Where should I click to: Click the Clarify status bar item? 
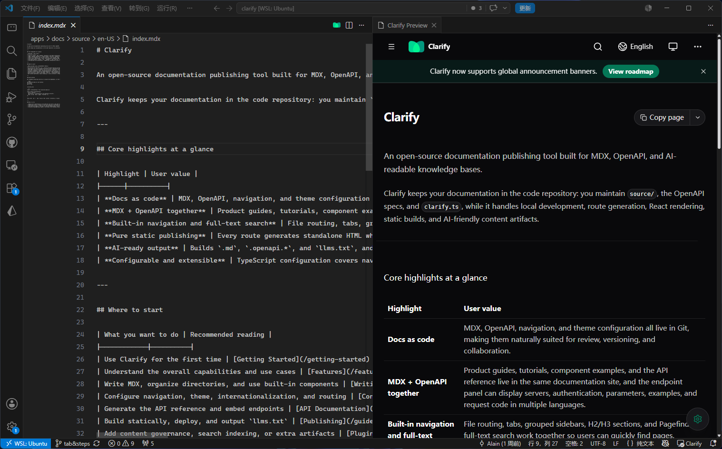(689, 443)
